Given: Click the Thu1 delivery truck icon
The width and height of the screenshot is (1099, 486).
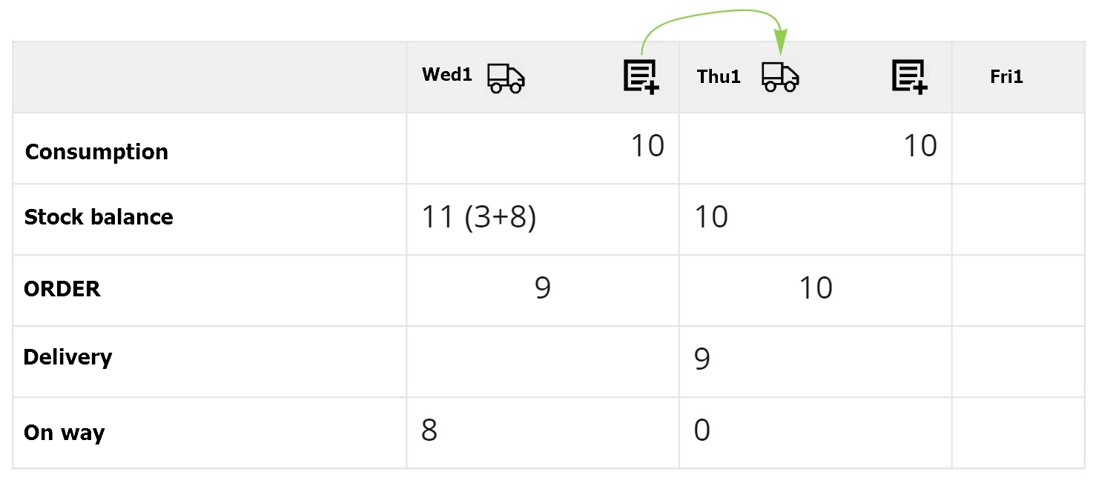Looking at the screenshot, I should click(781, 77).
